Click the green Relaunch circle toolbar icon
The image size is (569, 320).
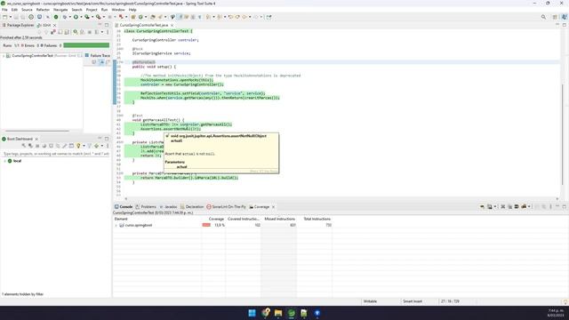(x=56, y=17)
